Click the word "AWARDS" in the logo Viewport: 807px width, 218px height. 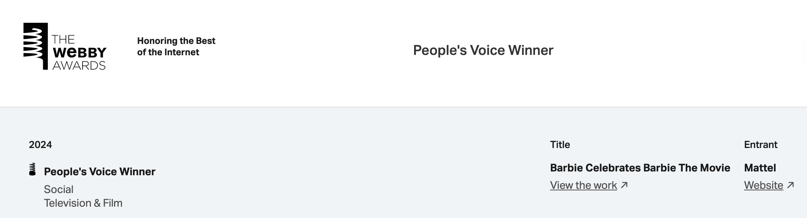coord(79,65)
